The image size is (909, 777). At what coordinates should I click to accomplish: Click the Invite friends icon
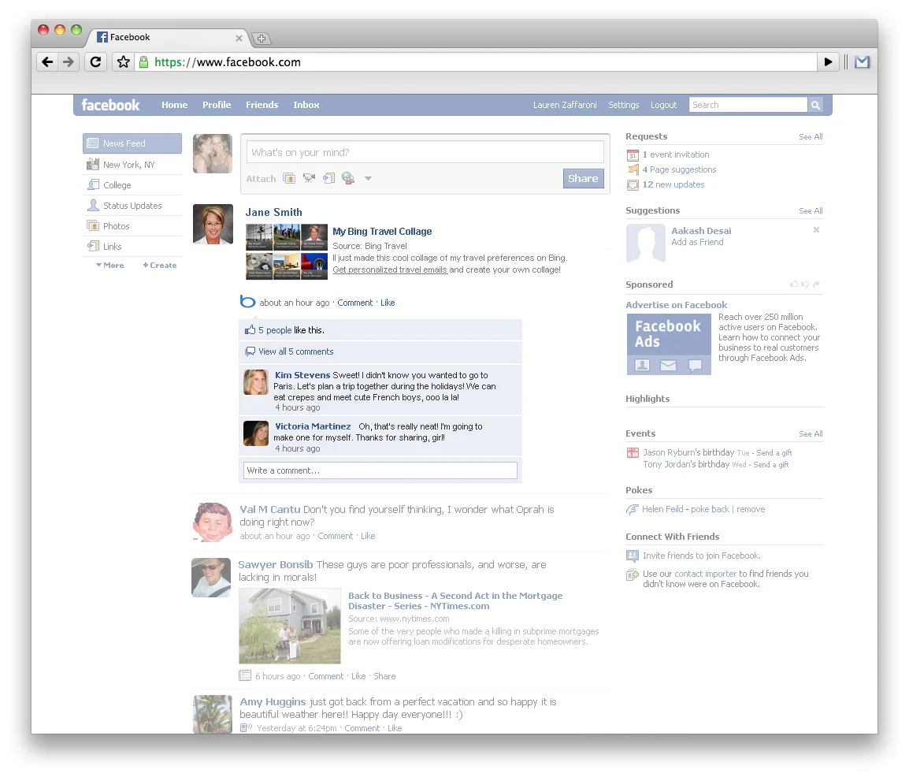tap(633, 556)
